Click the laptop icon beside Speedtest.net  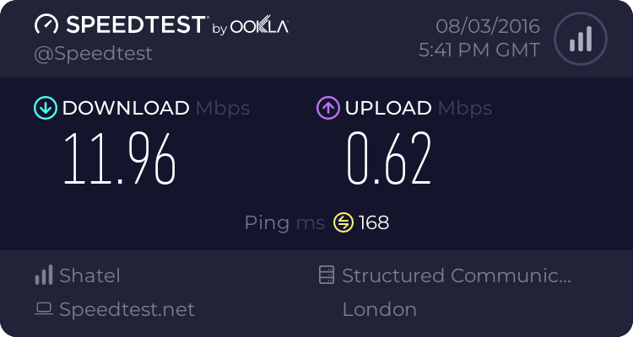(x=44, y=309)
